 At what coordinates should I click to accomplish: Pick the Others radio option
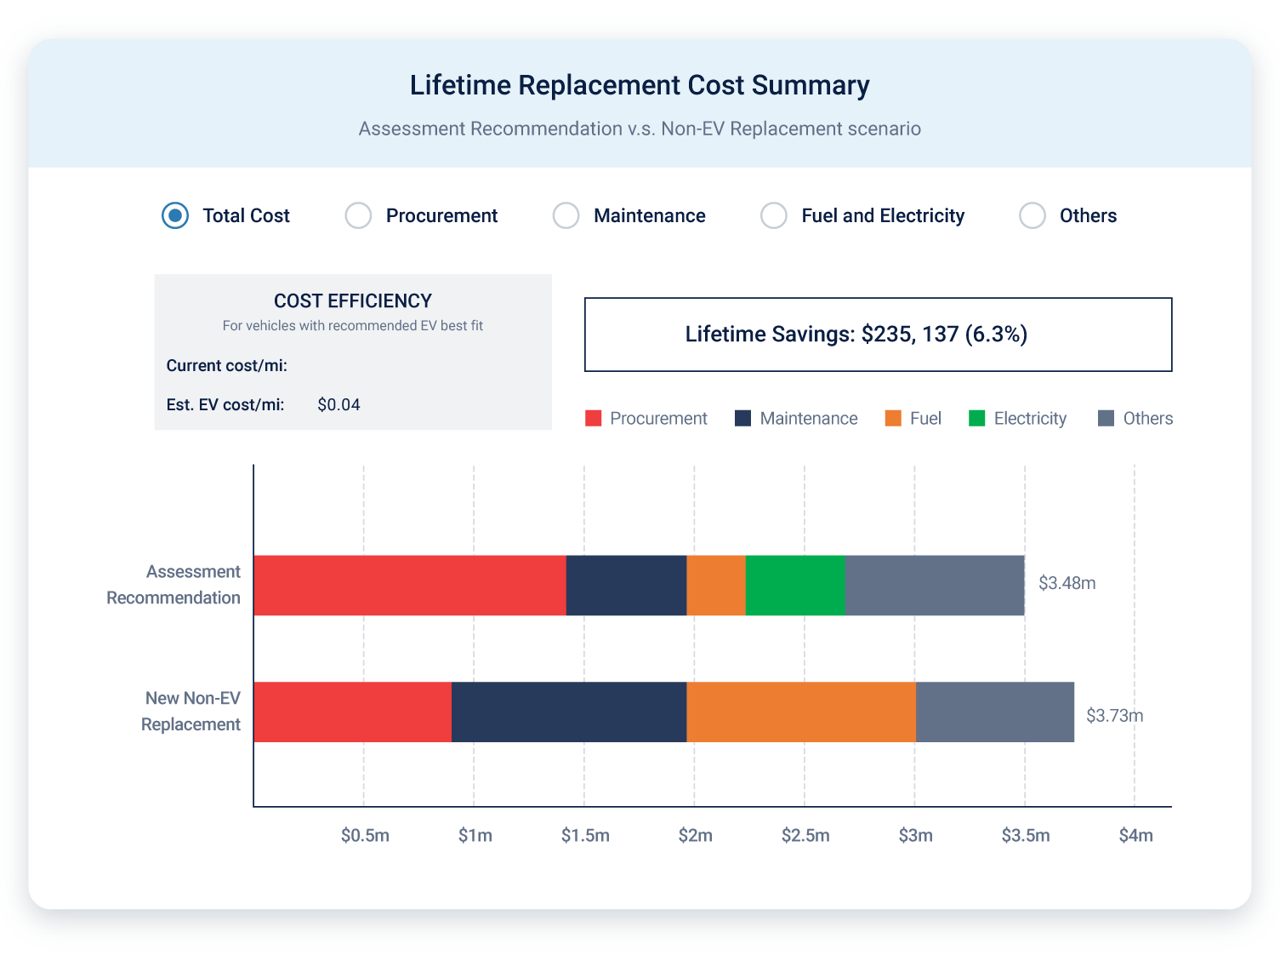(1032, 216)
